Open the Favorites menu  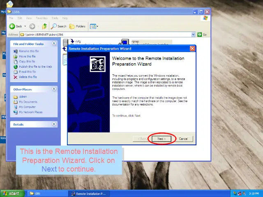point(42,18)
